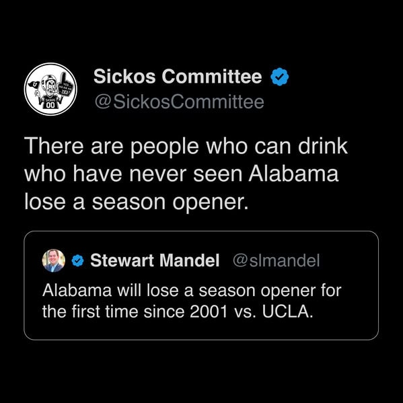Open the @slmandel handle link

(x=276, y=260)
